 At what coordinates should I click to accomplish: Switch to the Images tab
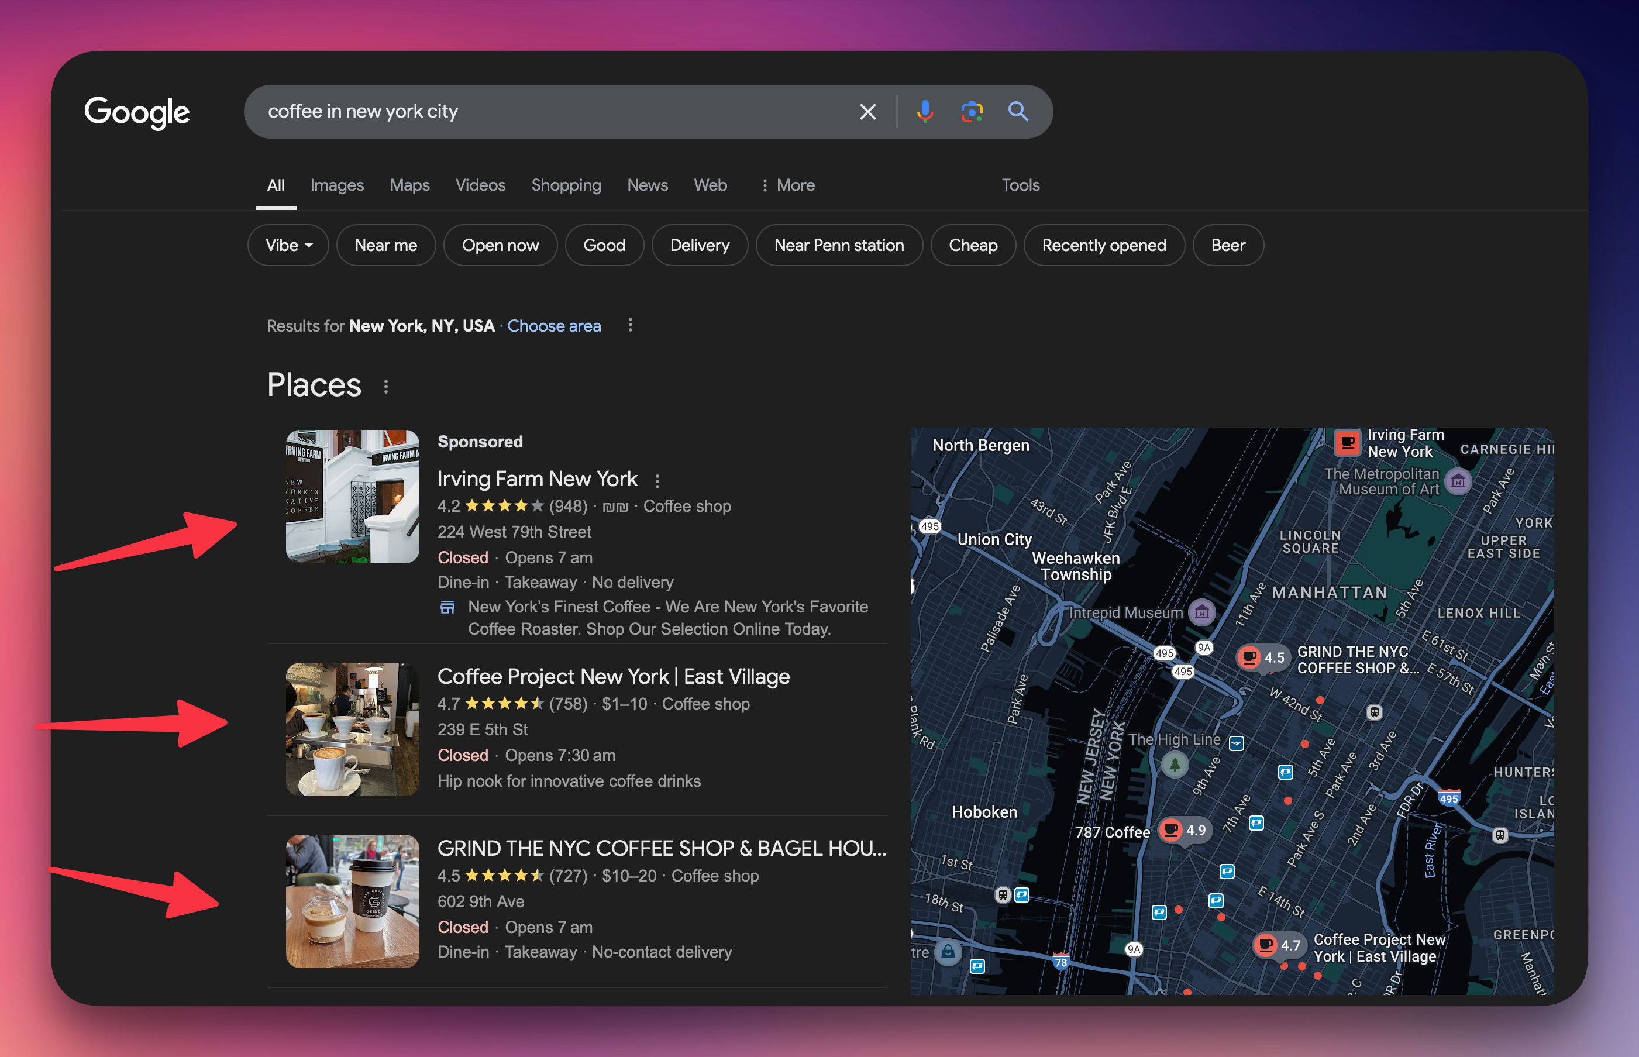337,185
